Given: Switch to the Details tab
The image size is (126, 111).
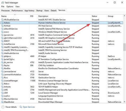Looking at the screenshot, I should pyautogui.click(x=53, y=11).
